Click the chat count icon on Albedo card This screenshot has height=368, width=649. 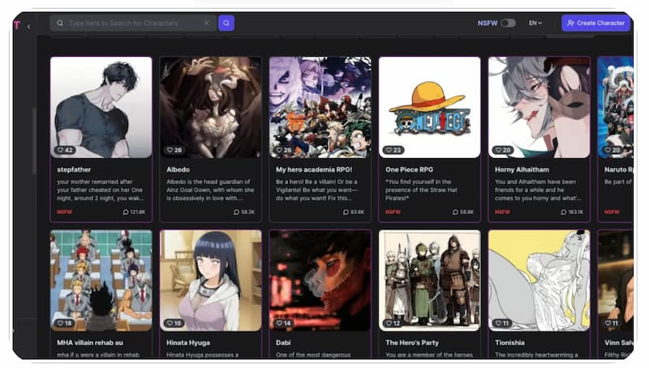pyautogui.click(x=236, y=212)
